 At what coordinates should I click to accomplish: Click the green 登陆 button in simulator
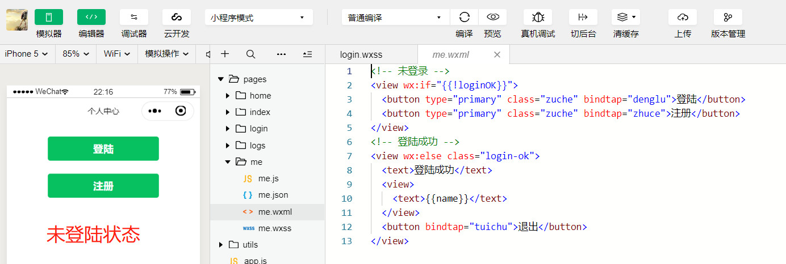[103, 149]
